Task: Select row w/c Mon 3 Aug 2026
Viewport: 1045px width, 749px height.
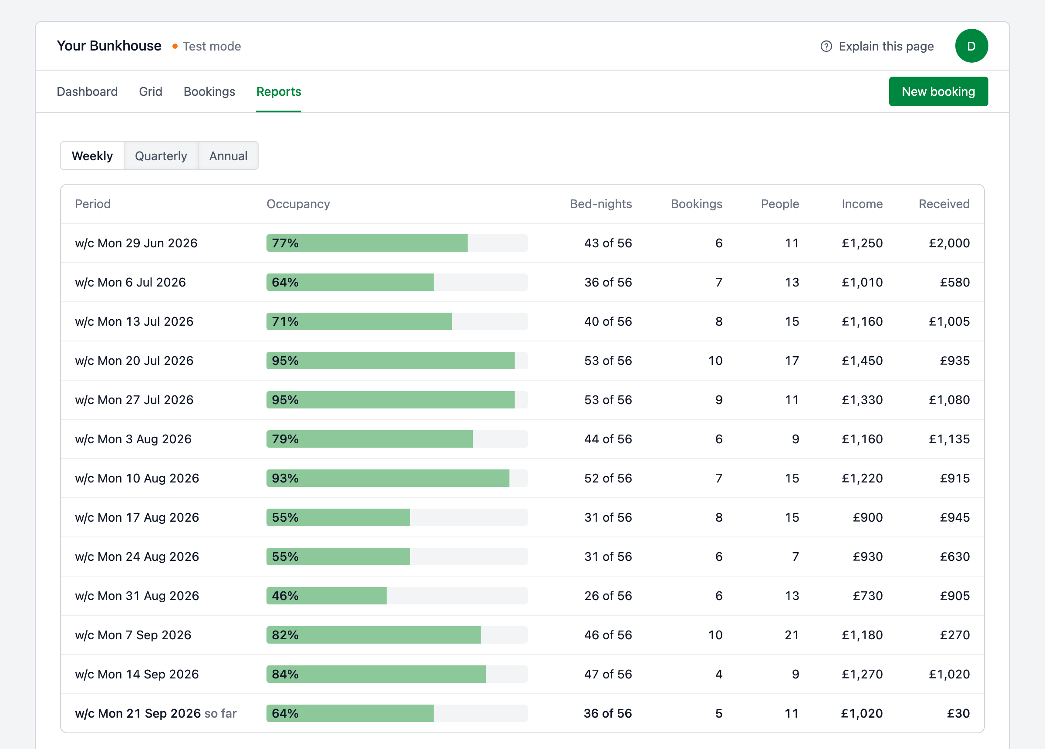Action: coord(522,439)
